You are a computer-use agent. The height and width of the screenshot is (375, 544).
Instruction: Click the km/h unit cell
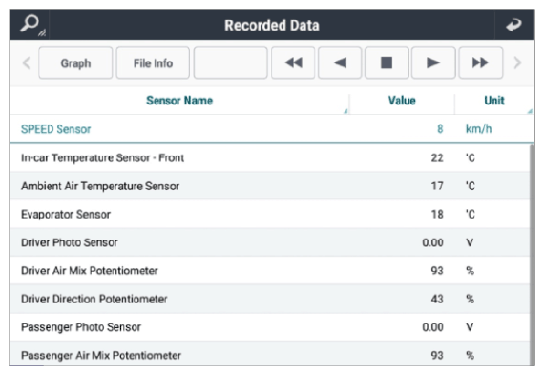478,129
